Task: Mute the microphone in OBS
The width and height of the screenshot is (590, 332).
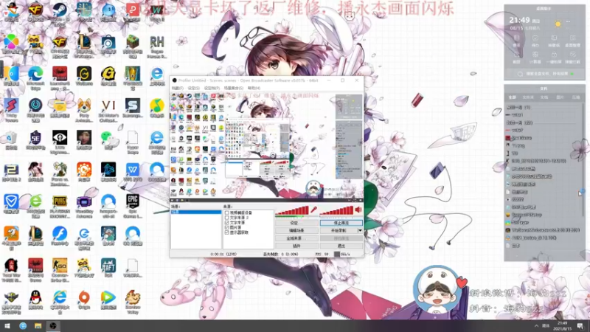Action: pos(313,210)
